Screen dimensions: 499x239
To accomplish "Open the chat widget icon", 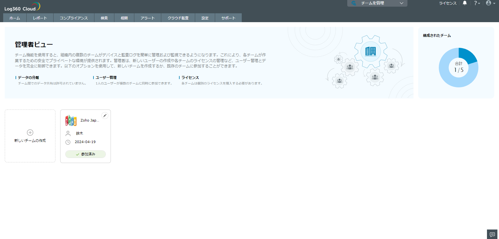I will pyautogui.click(x=492, y=234).
